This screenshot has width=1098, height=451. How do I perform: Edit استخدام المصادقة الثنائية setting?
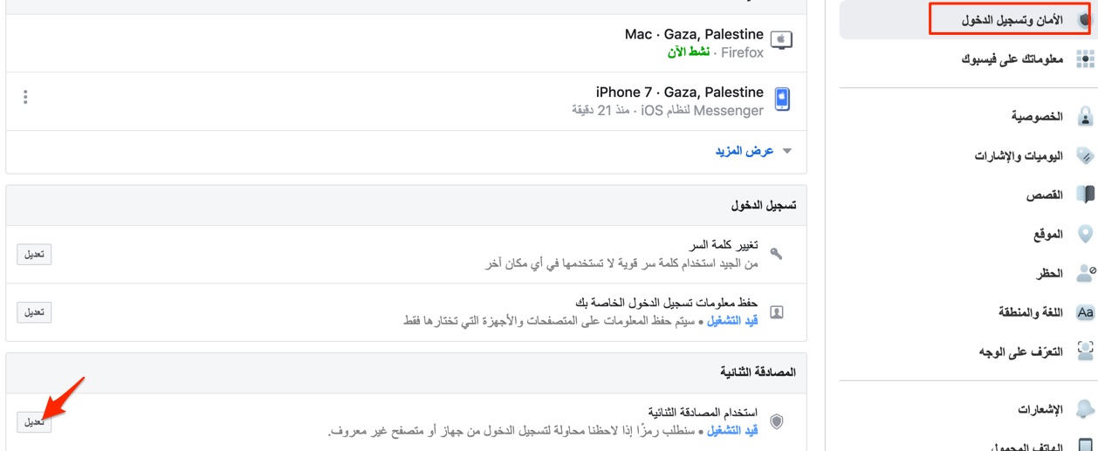[34, 422]
